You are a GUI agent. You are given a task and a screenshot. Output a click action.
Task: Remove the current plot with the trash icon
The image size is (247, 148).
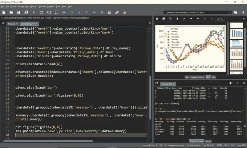[177, 19]
